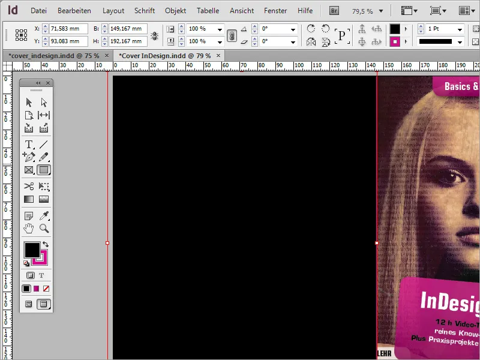Select the Rectangle tool
The image size is (480, 360).
coord(44,170)
